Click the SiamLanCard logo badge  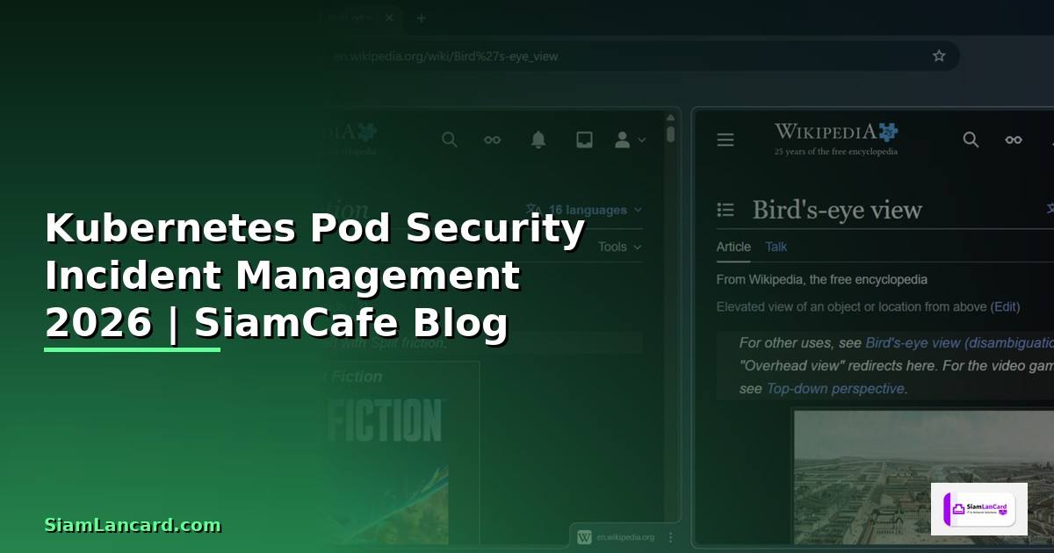979,509
